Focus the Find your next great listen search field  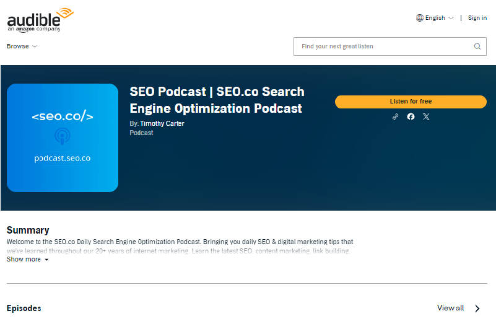pos(389,46)
